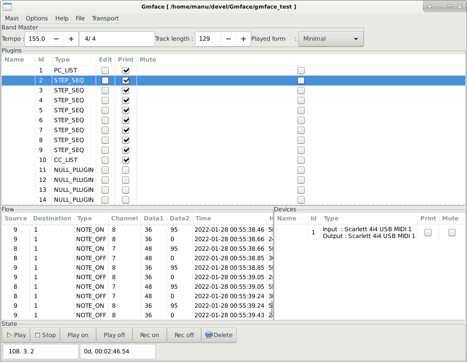The image size is (467, 362).
Task: Select NULL_PLUGIN row with Id 12
Action: 233,180
